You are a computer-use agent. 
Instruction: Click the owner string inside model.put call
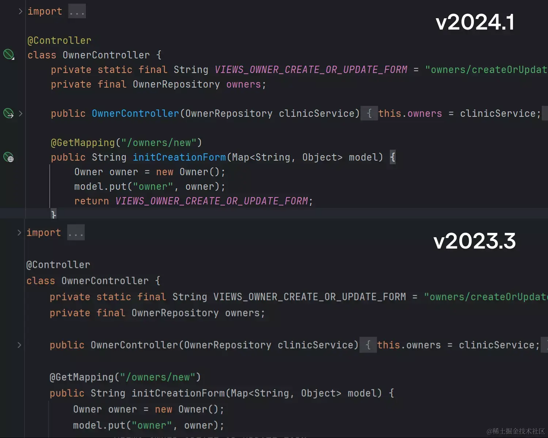coord(154,186)
